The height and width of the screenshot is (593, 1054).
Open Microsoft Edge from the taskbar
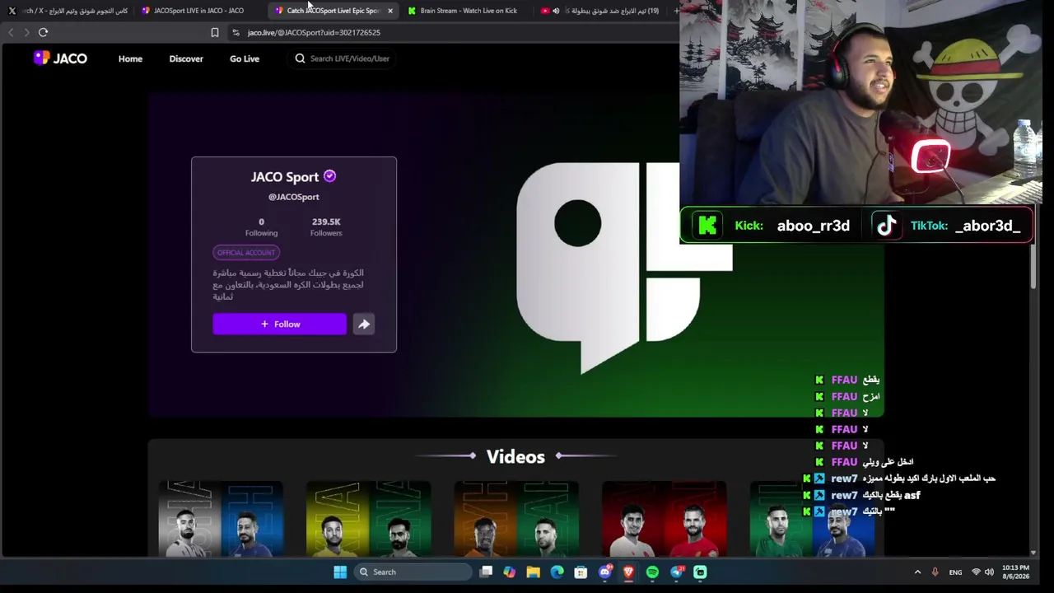pyautogui.click(x=557, y=572)
